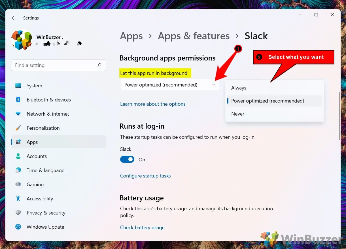Open Network & internet via its Wi-Fi icon
The image size is (346, 249).
tap(18, 114)
